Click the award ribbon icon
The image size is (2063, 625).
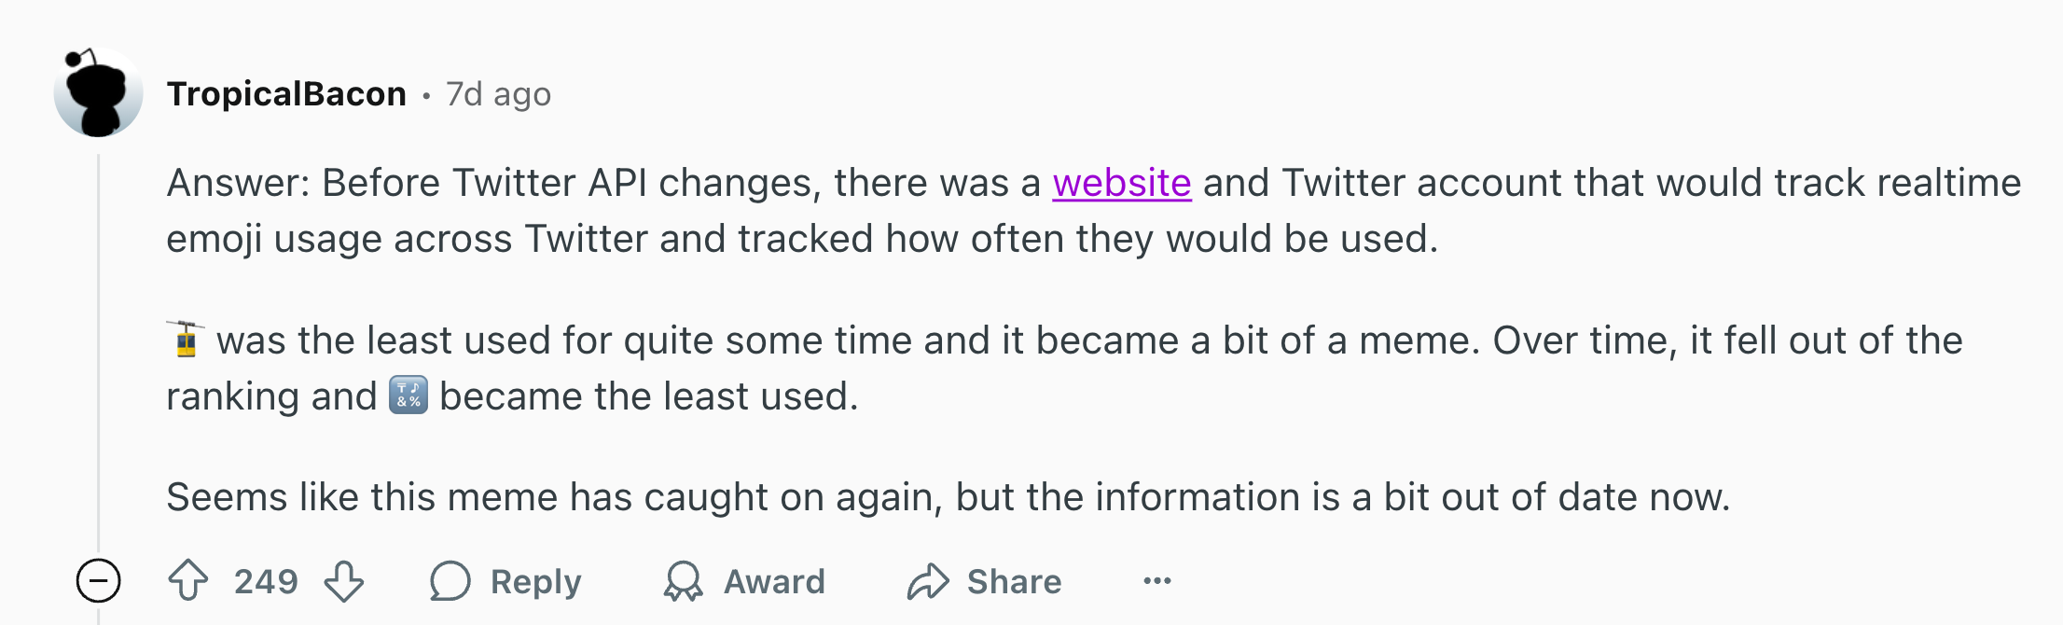(x=683, y=580)
